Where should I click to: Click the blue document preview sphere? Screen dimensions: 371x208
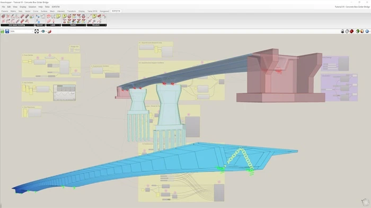(x=367, y=31)
